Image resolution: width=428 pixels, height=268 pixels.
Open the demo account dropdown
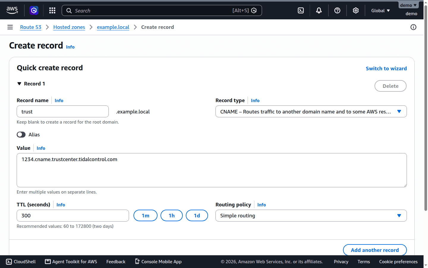[408, 5]
